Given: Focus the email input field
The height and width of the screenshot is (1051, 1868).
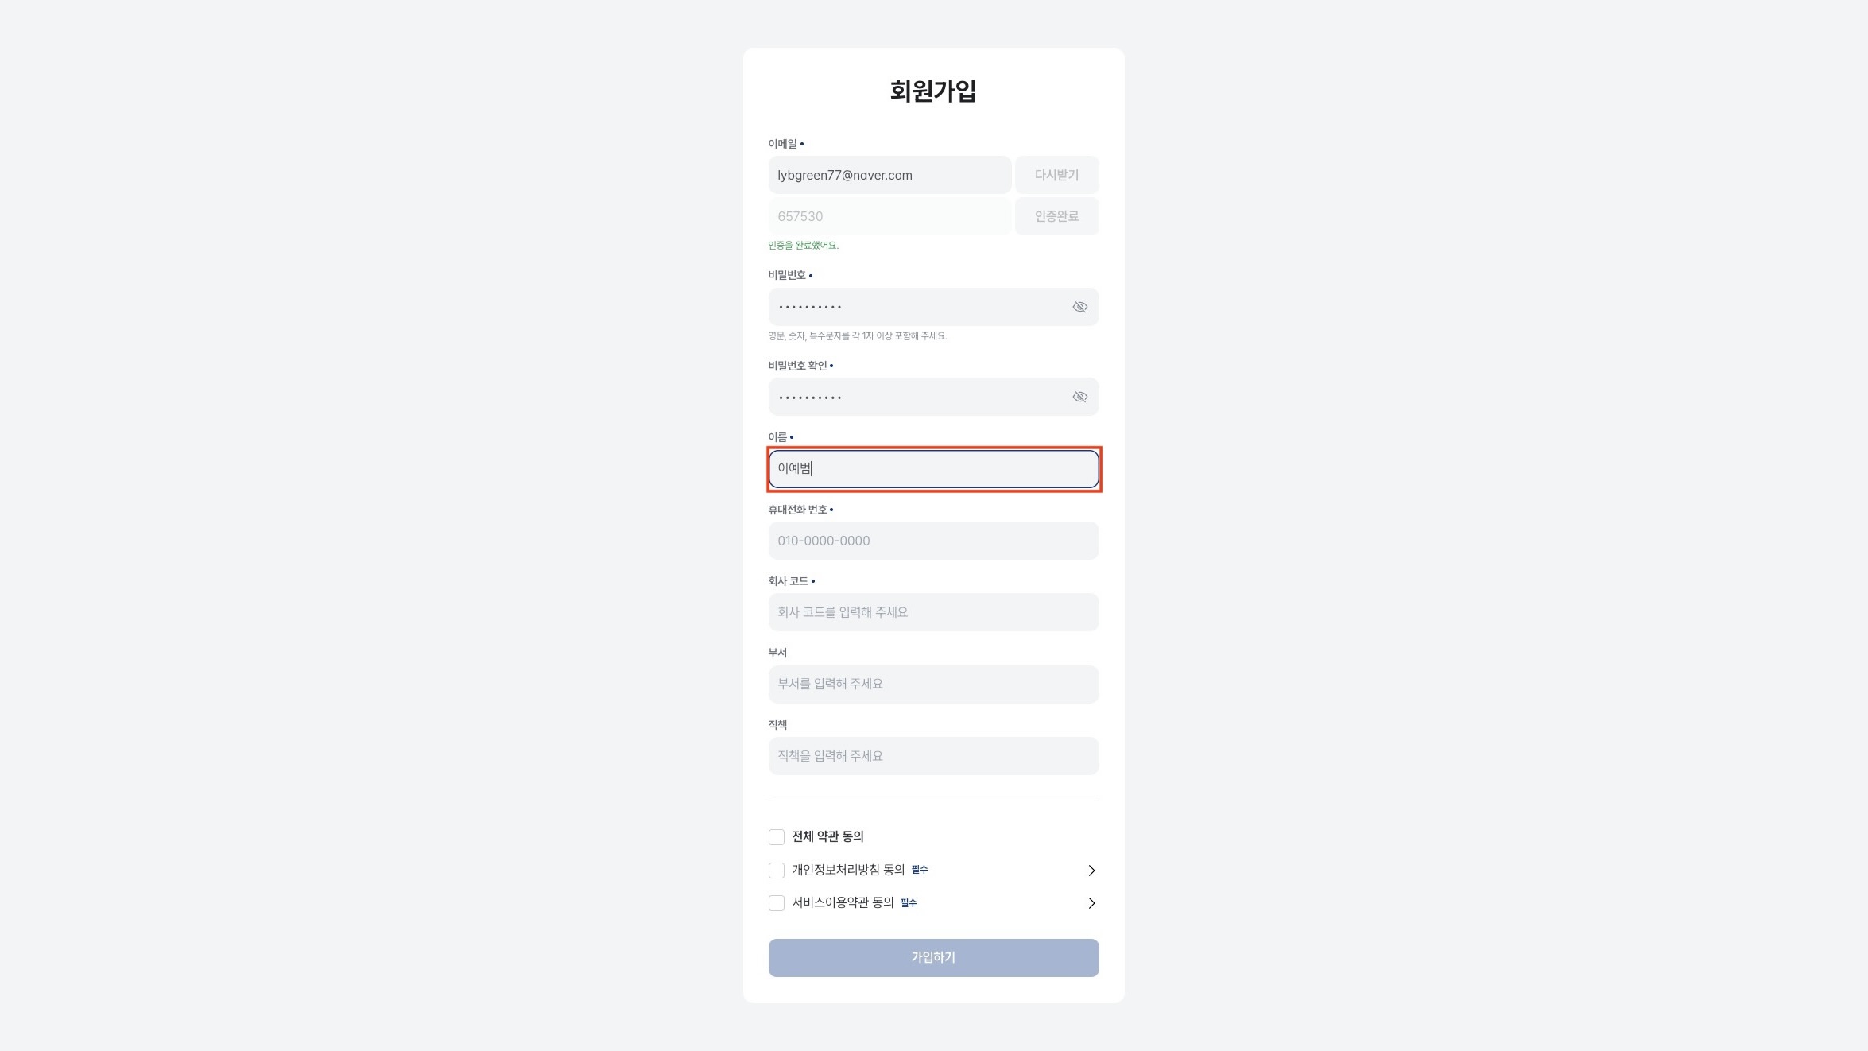Looking at the screenshot, I should [x=889, y=175].
